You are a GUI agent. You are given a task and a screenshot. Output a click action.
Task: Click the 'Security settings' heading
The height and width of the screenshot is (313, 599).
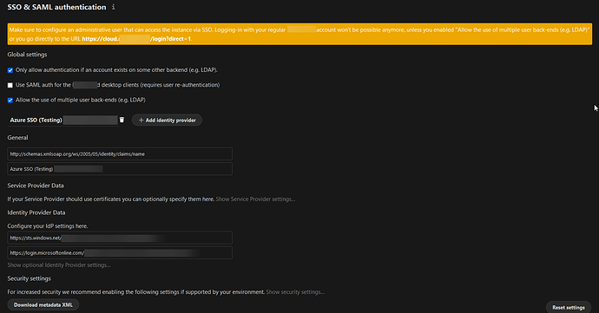[x=29, y=278]
